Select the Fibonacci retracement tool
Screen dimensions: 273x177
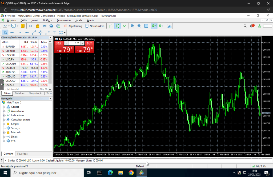[47, 33]
